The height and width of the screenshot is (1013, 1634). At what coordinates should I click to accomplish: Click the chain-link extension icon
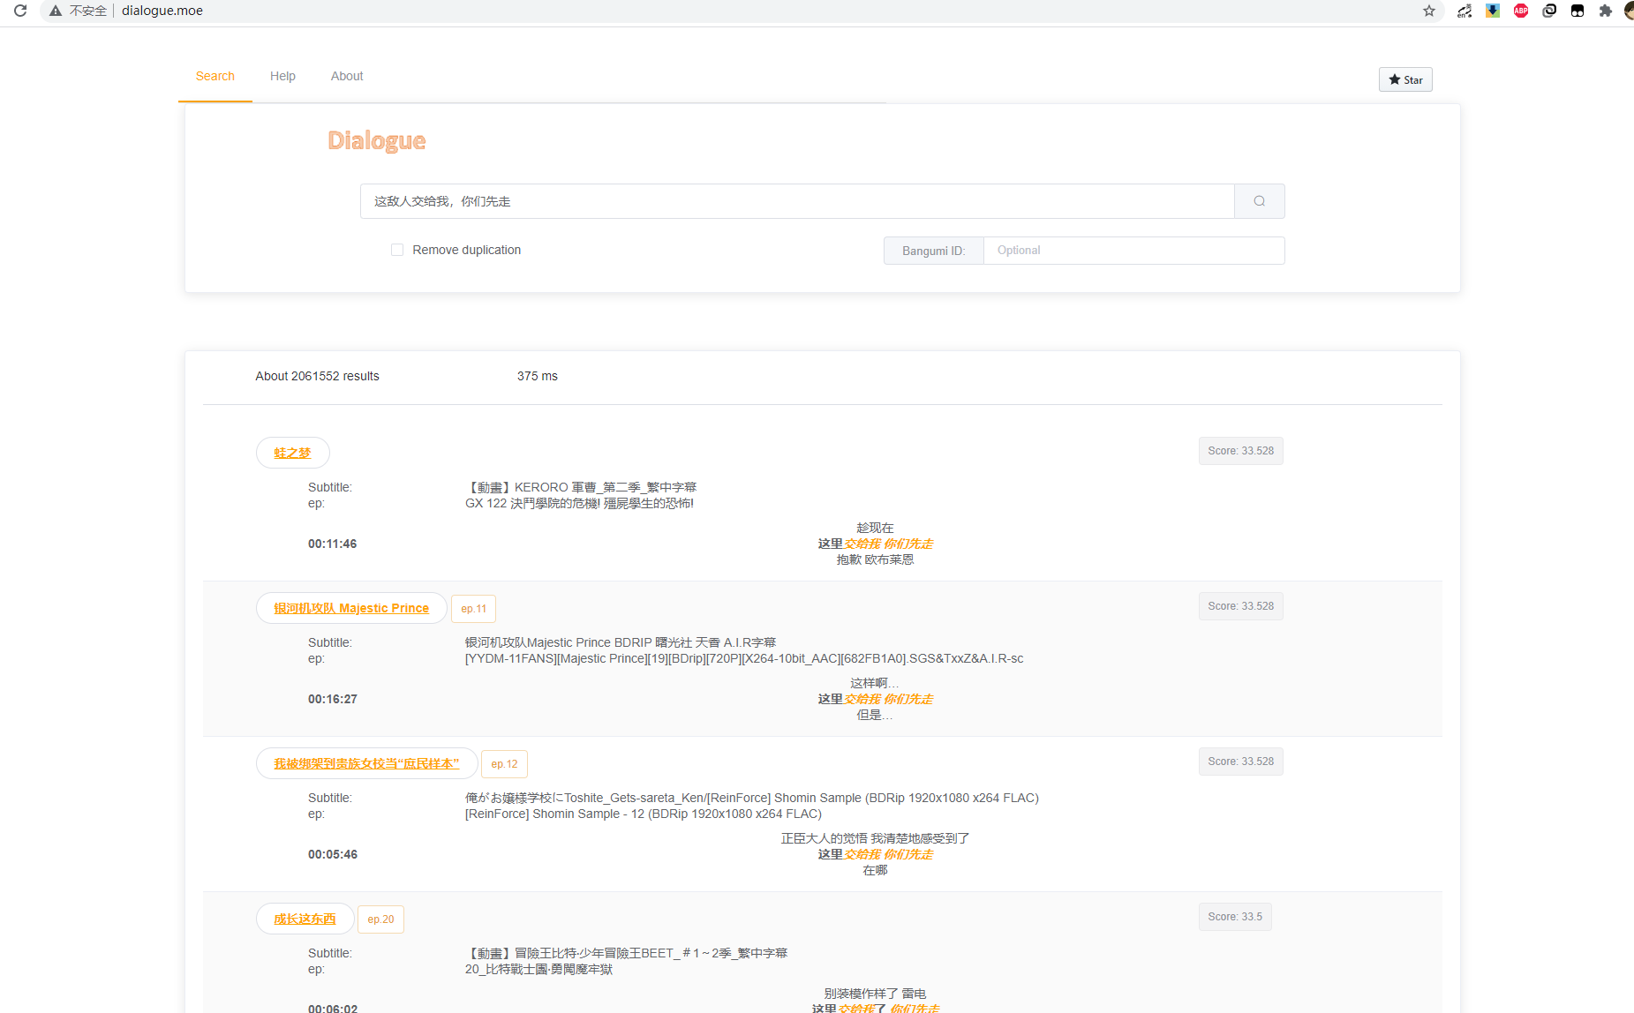1549,11
